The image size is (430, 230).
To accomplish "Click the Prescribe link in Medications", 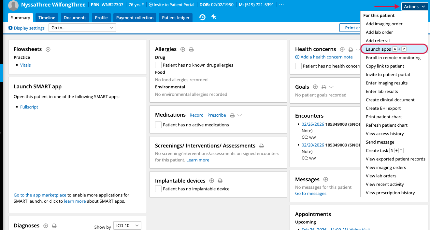I will point(217,115).
